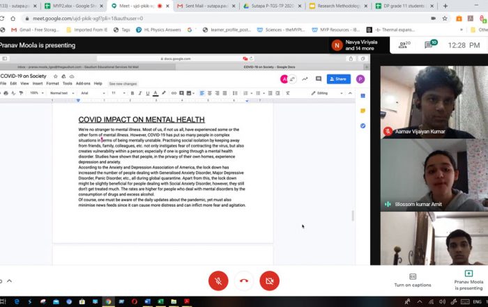The height and width of the screenshot is (307, 488).
Task: Click the Chrome address bar URL
Action: [x=88, y=18]
